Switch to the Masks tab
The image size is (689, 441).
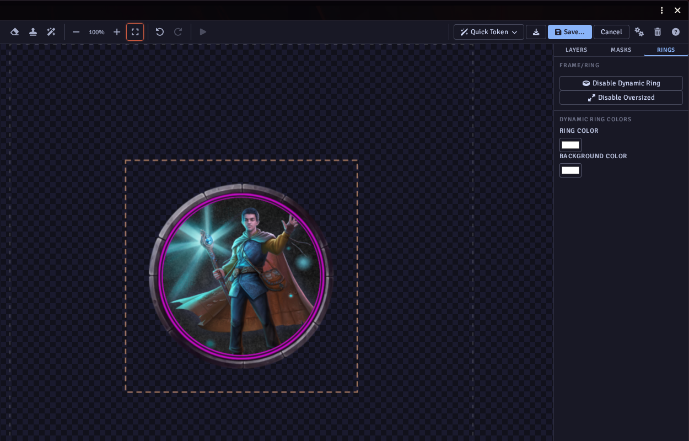tap(621, 50)
